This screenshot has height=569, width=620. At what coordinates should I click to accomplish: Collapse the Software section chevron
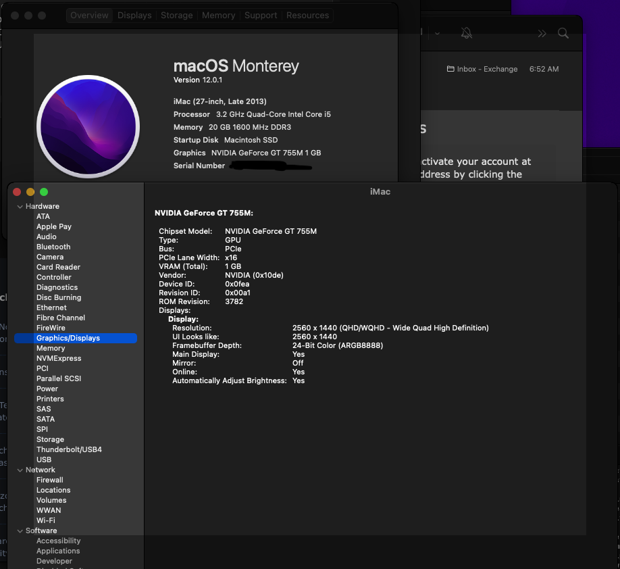[x=20, y=531]
